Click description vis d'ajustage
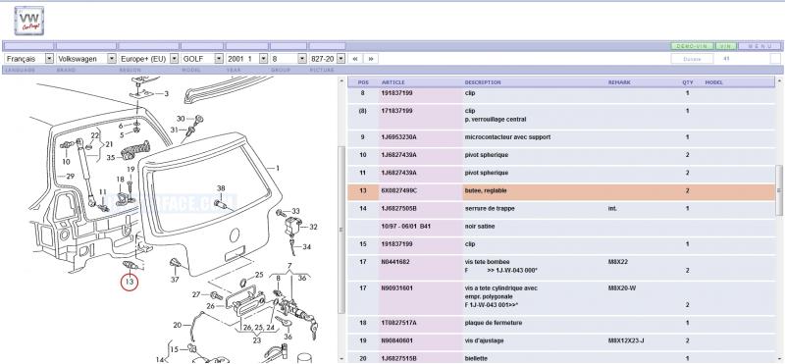This screenshot has width=785, height=364. point(484,341)
